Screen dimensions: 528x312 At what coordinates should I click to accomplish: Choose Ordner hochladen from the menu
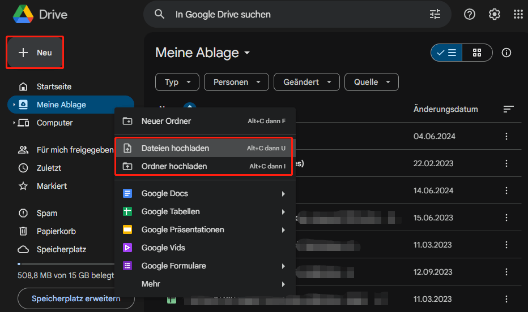tap(205, 166)
